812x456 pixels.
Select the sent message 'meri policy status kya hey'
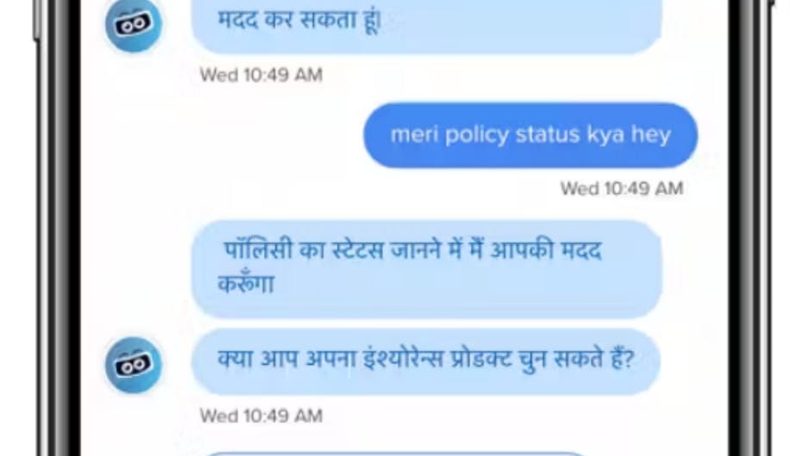pos(530,135)
